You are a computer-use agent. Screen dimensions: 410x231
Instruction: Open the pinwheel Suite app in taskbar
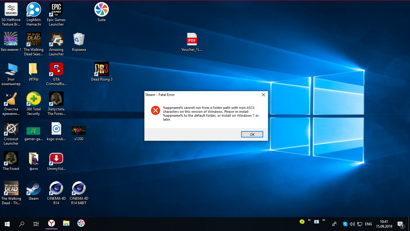81,223
